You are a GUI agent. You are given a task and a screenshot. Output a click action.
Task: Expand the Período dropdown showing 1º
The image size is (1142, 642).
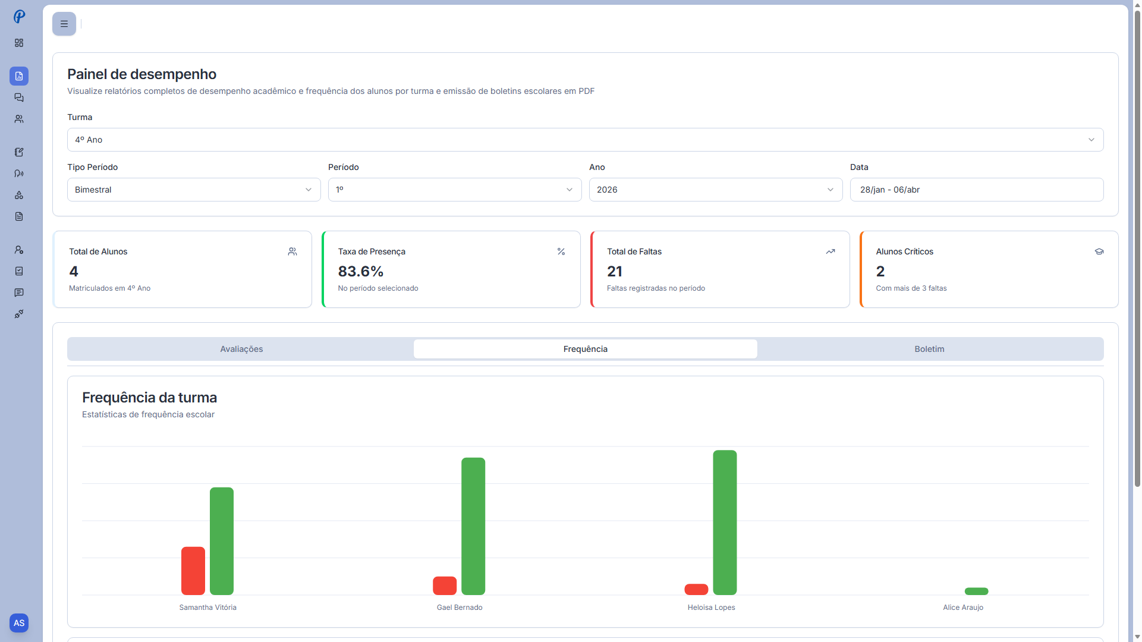click(454, 190)
